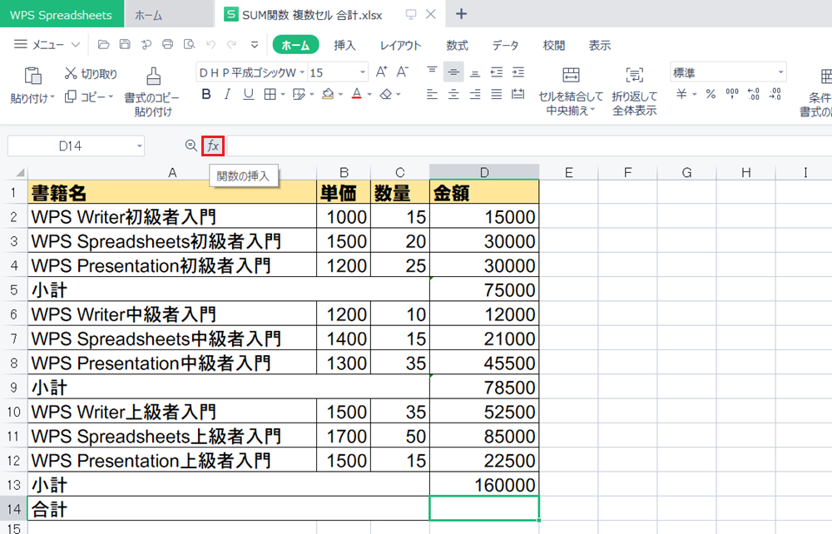832x534 pixels.
Task: Click the format painter brush icon
Action: point(153,77)
